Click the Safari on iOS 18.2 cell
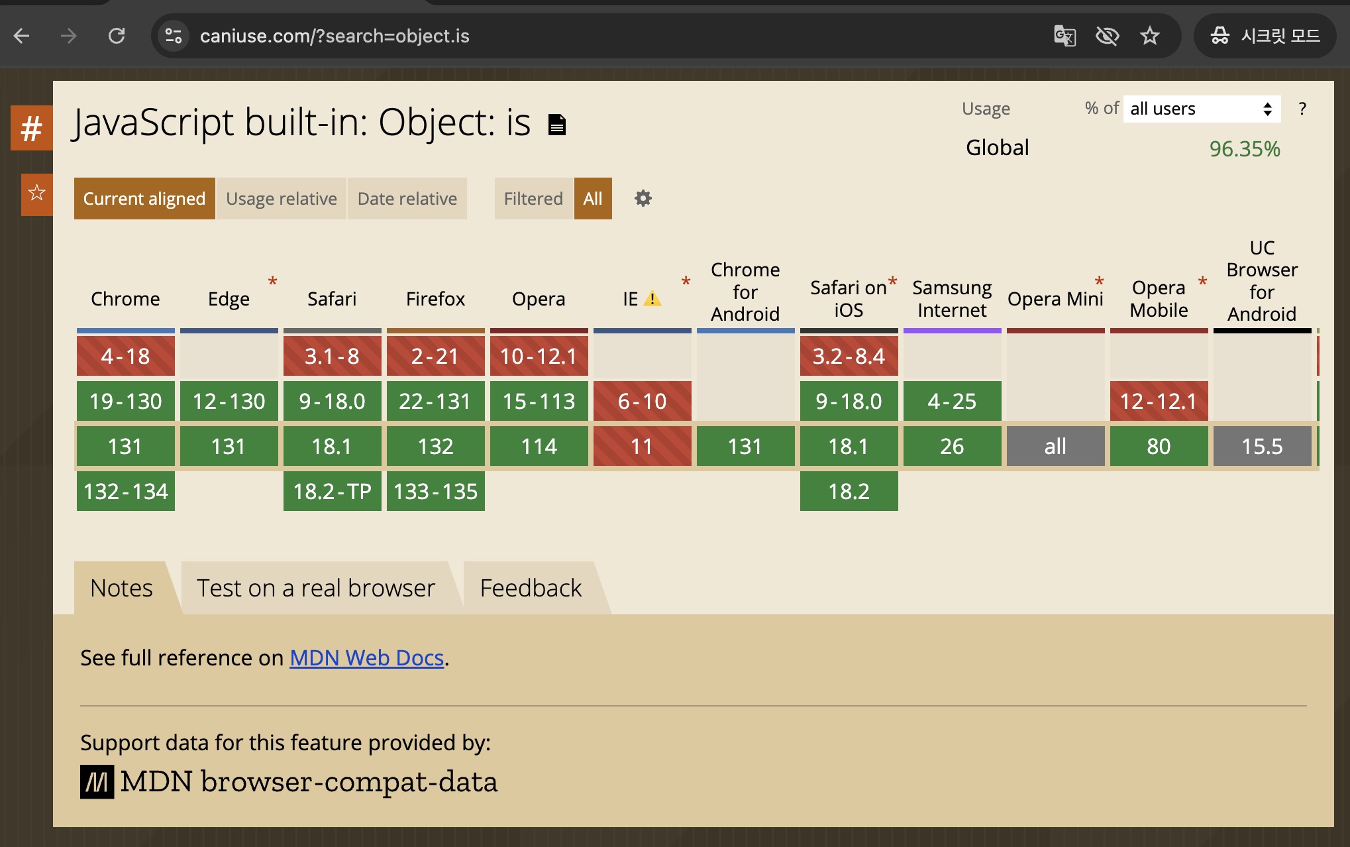 [x=849, y=491]
